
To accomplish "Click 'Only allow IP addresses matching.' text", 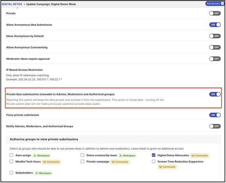I will 28,75.
